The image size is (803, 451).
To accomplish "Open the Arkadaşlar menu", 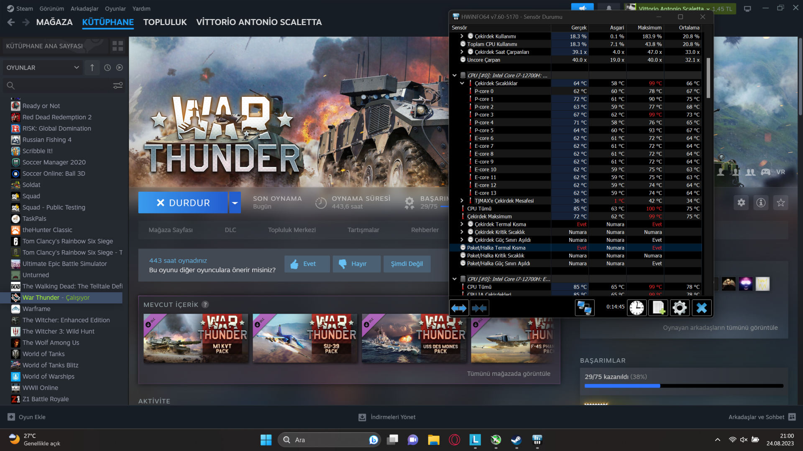I will click(x=84, y=8).
